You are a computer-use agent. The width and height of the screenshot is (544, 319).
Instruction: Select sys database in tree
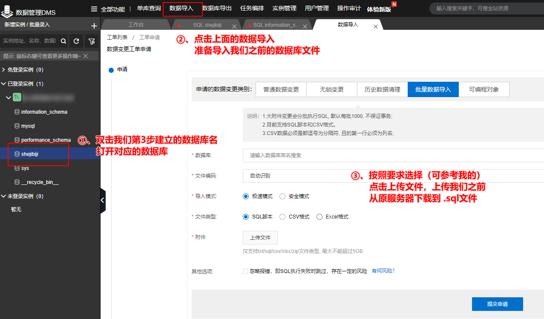25,168
